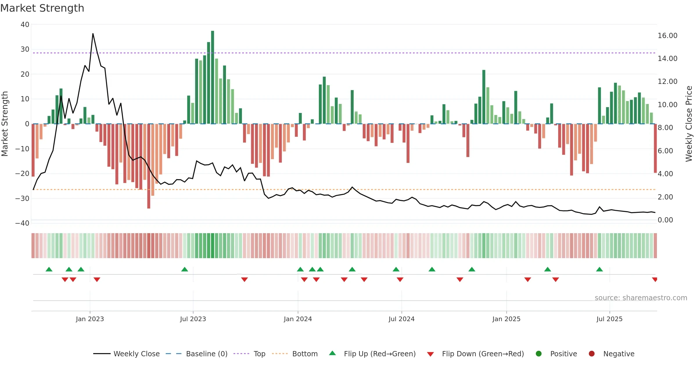This screenshot has width=697, height=392.
Task: Click the 16.00 right-axis label
Action: [667, 36]
